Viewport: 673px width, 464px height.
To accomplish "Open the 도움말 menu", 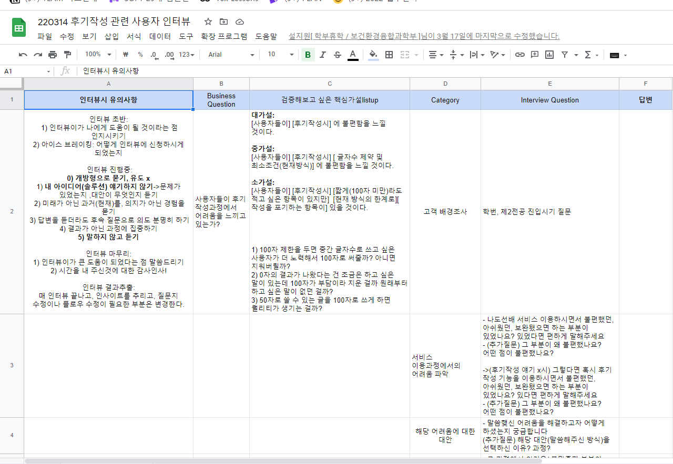I will (266, 36).
